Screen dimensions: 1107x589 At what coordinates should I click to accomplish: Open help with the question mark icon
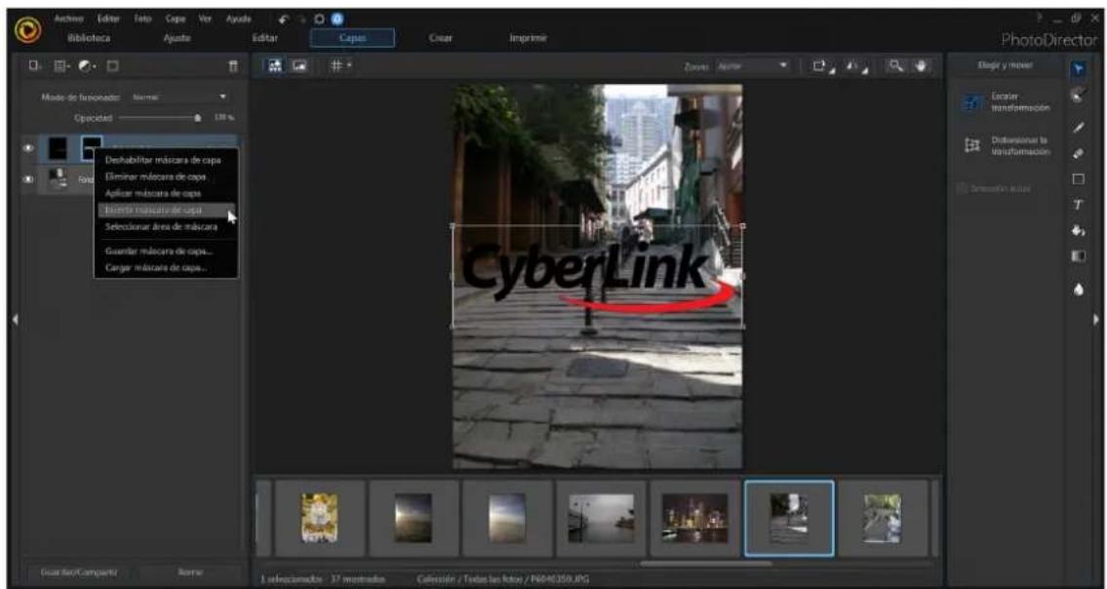click(x=1040, y=19)
